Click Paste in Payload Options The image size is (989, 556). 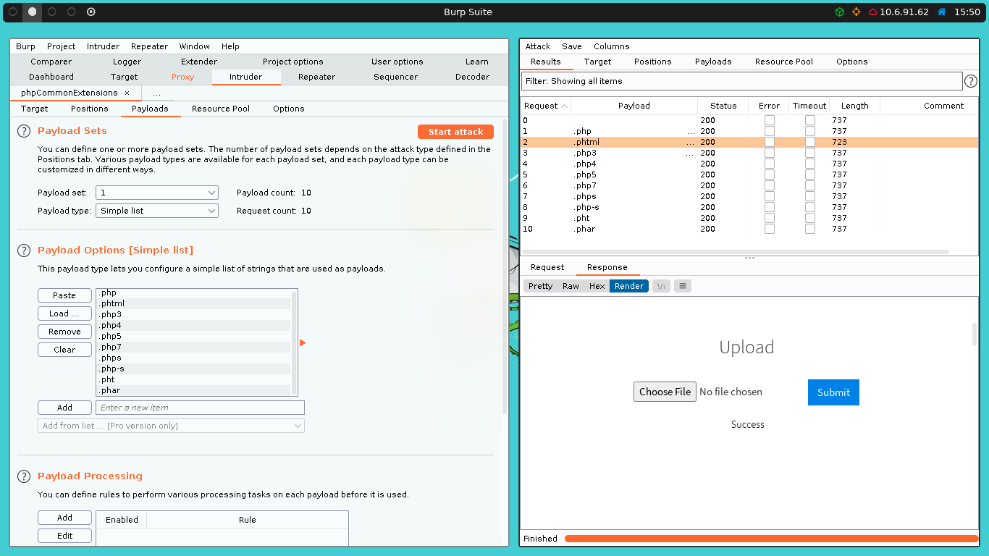(64, 295)
